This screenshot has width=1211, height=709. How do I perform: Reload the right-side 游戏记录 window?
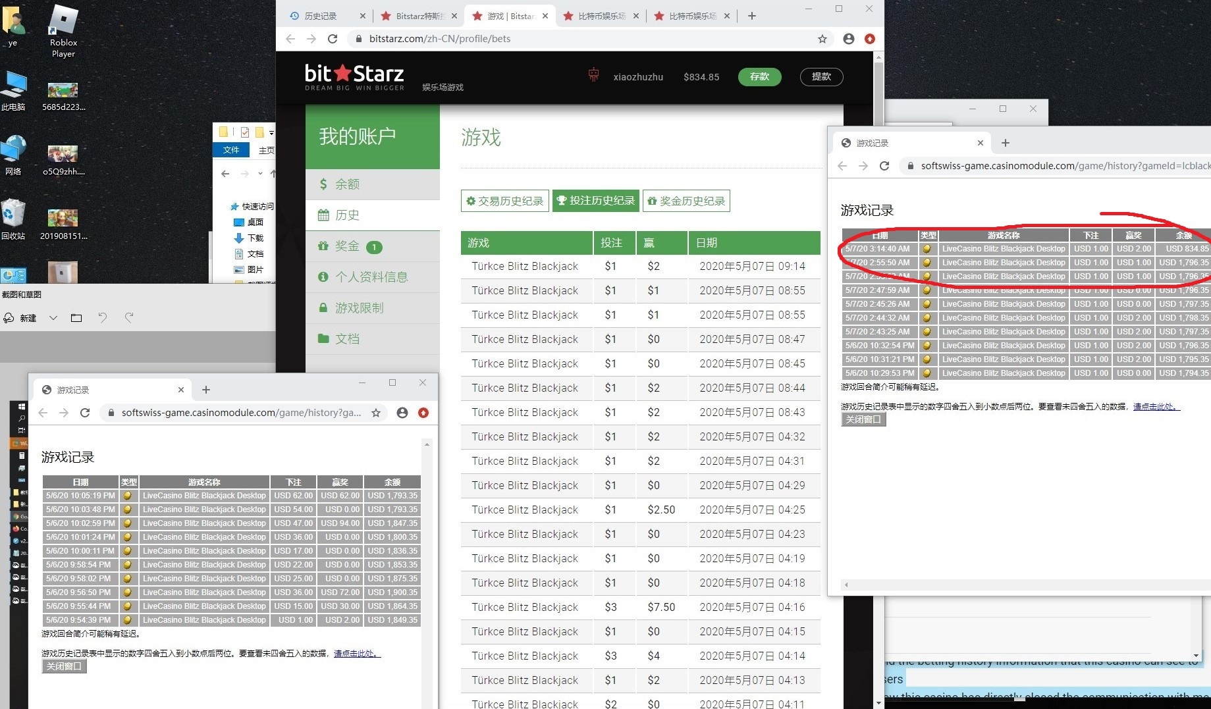(884, 166)
